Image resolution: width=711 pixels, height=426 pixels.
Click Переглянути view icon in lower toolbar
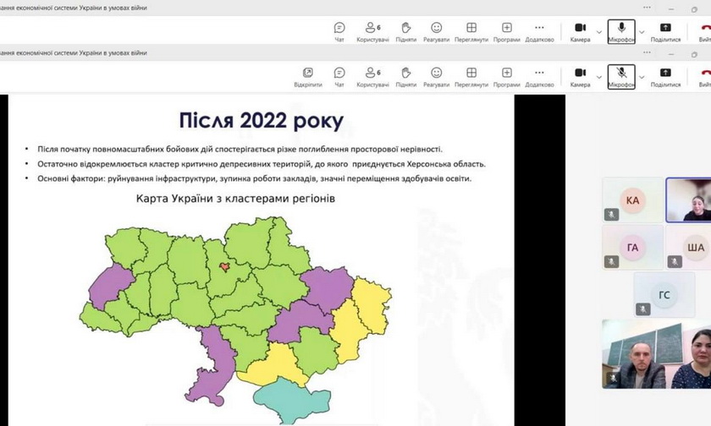coord(471,77)
